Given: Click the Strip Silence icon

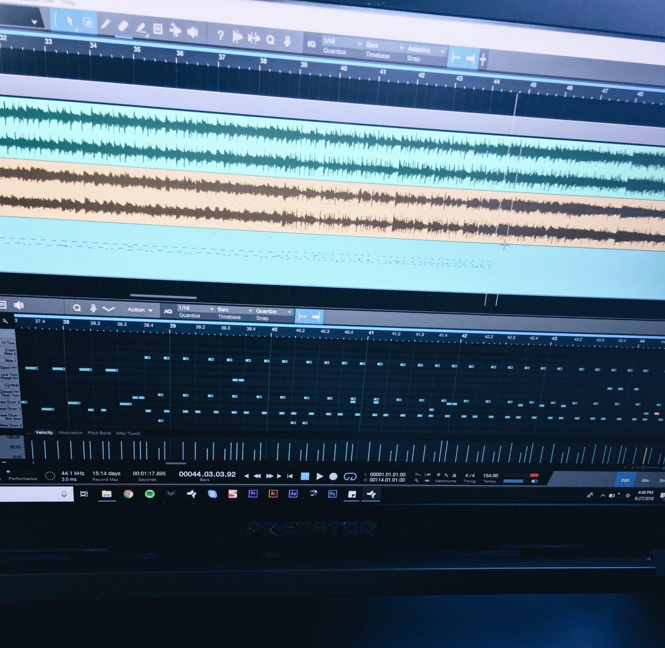Looking at the screenshot, I should pos(237,37).
